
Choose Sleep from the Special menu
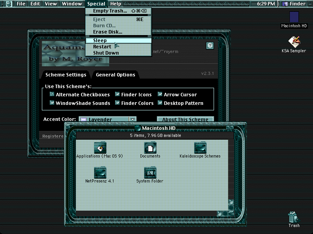coord(119,41)
